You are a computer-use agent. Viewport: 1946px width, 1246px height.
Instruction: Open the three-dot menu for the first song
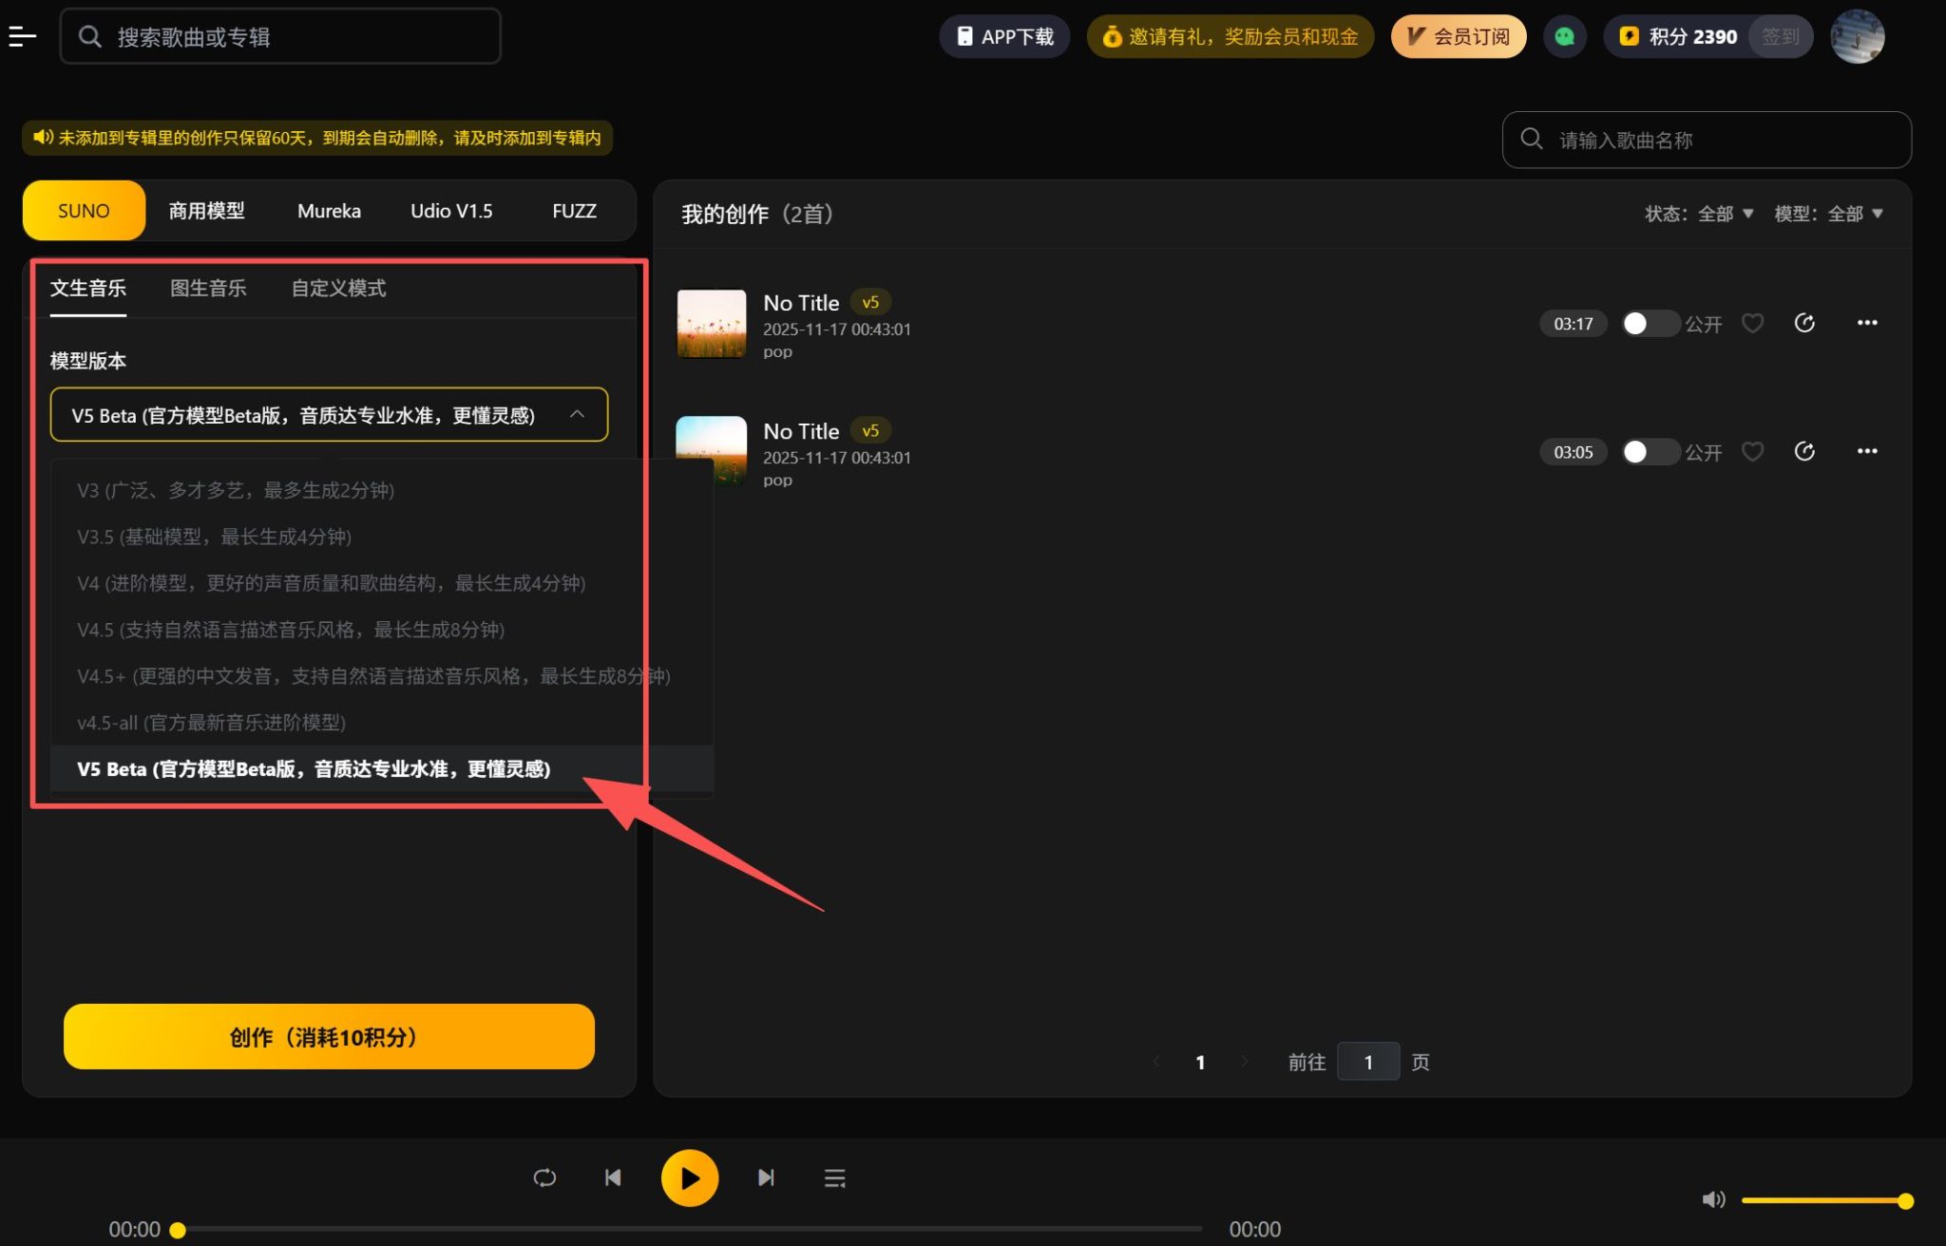(1866, 323)
